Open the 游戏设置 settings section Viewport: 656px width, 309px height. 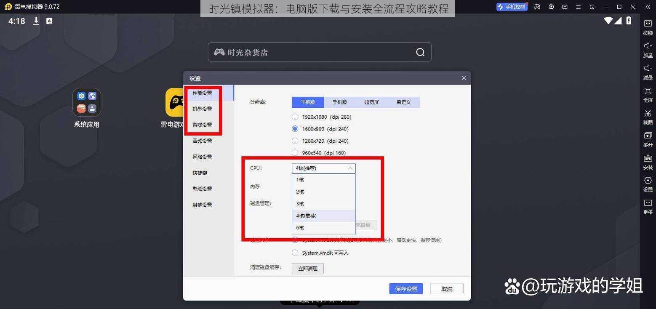(x=208, y=125)
